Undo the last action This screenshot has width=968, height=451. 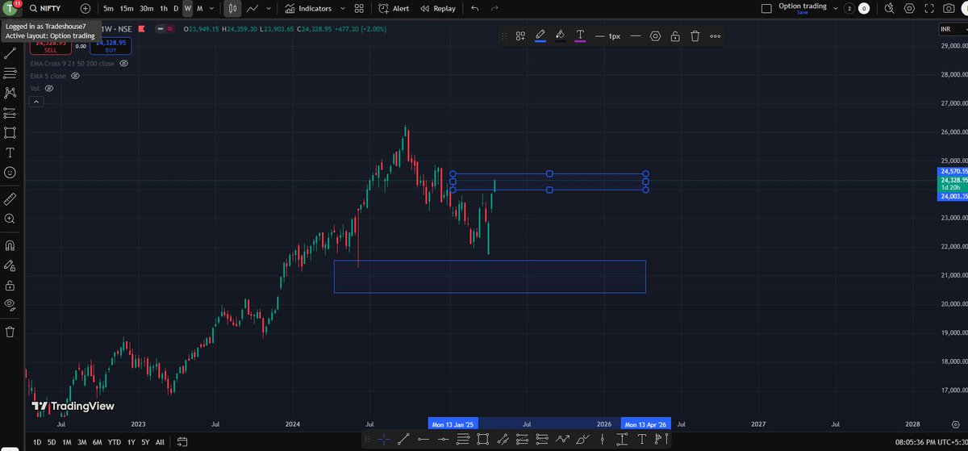pos(474,8)
